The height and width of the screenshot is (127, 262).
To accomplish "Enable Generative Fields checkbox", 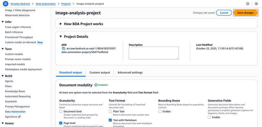I will tap(209, 117).
